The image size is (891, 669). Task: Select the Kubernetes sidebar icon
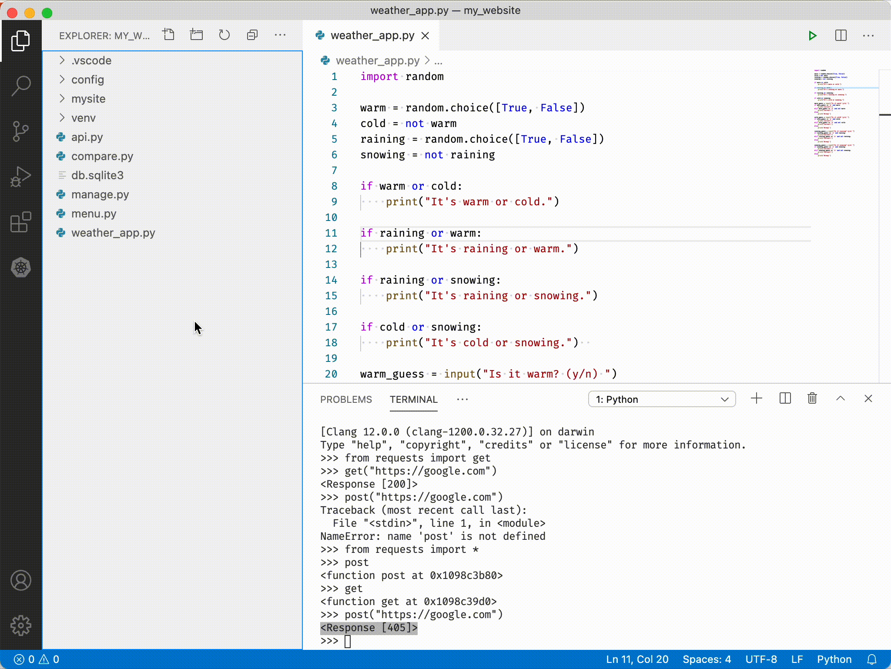click(20, 268)
